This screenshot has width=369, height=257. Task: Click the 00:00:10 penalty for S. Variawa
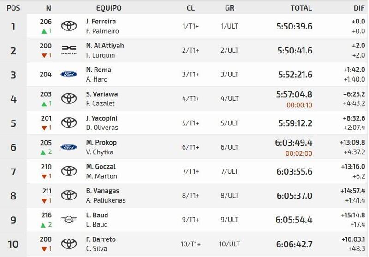click(299, 105)
